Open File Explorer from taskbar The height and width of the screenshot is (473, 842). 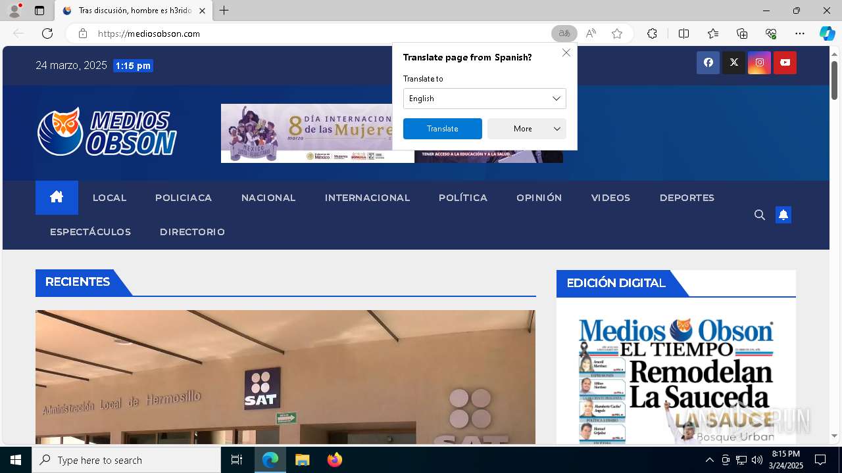pos(302,460)
